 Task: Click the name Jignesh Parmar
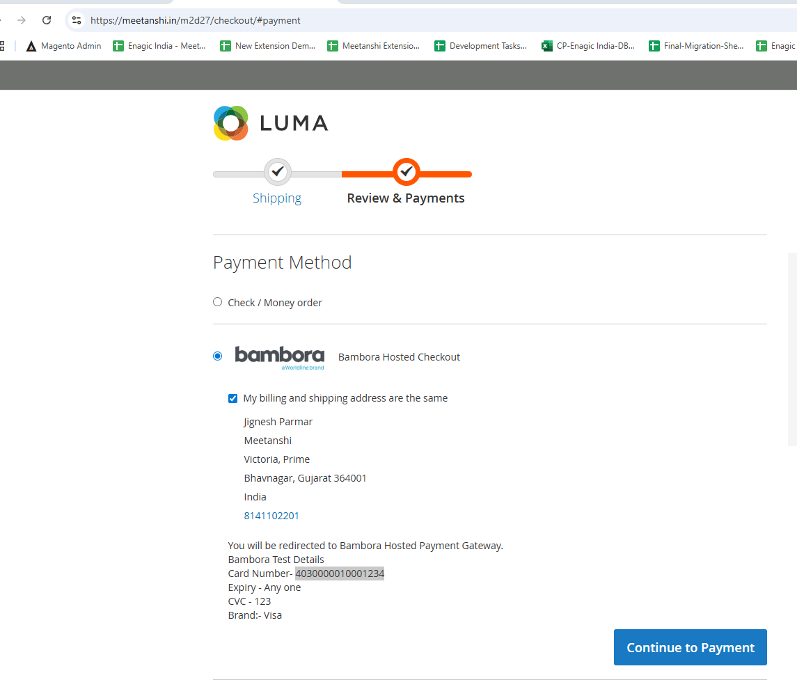[278, 422]
